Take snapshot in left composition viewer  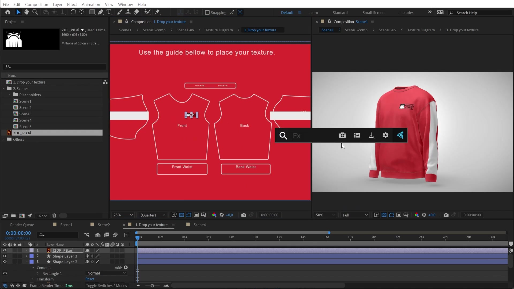coord(244,215)
